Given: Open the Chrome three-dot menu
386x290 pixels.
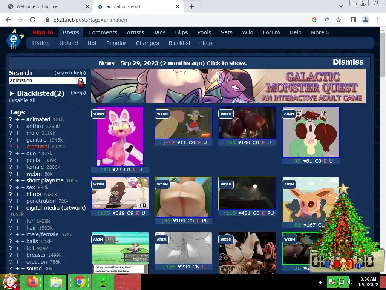Looking at the screenshot, I should click(x=378, y=20).
